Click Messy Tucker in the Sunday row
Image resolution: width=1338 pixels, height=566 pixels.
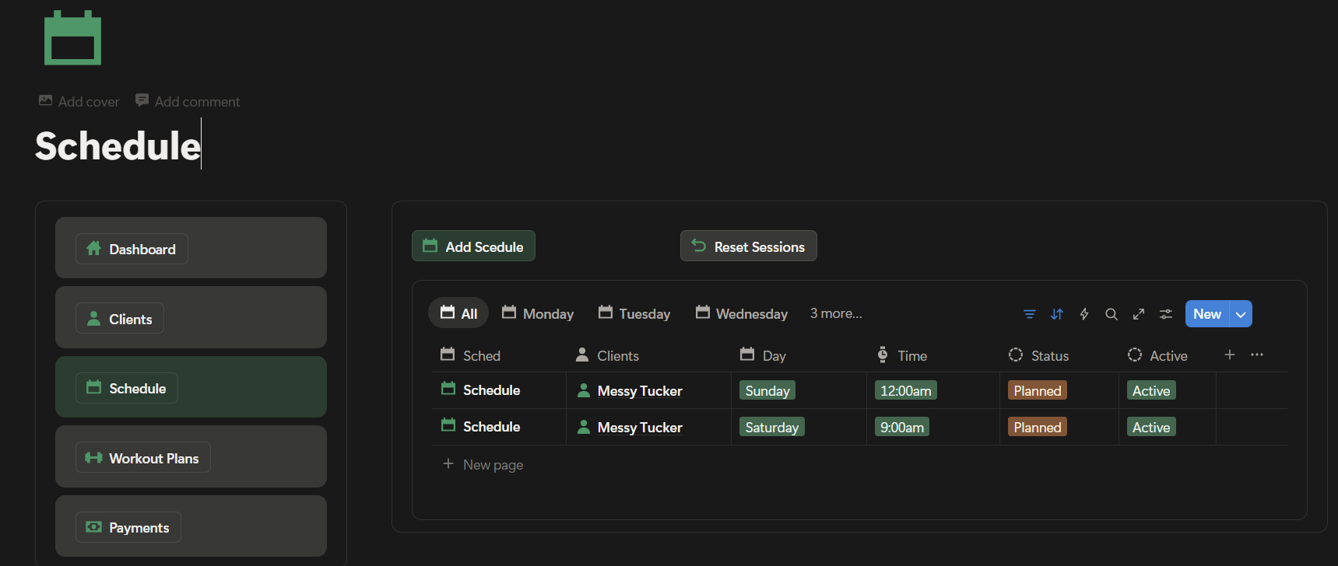[x=640, y=391]
